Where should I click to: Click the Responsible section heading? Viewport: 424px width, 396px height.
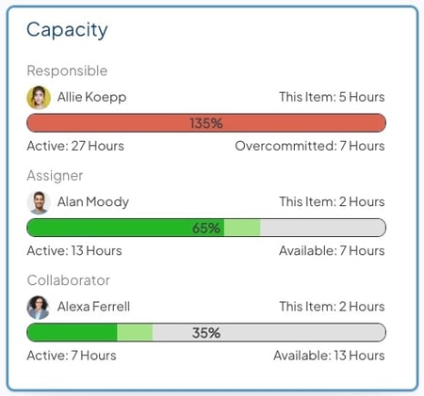coord(67,71)
